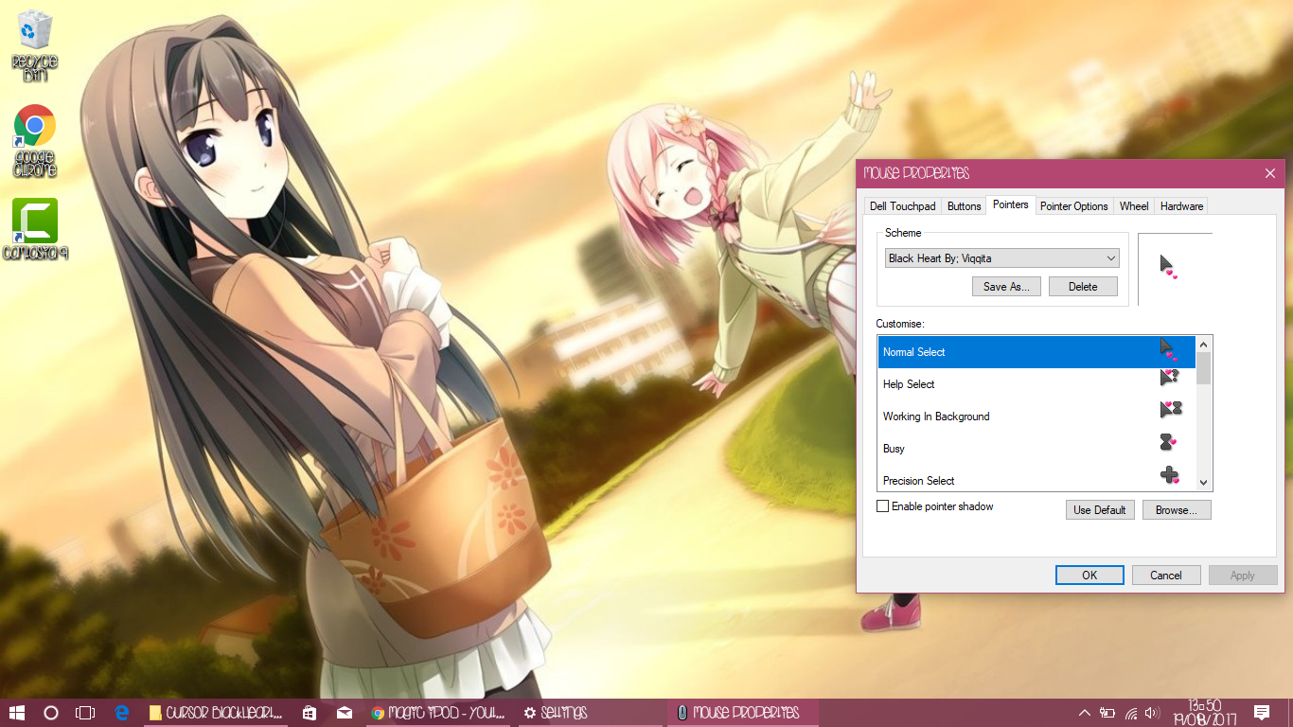1293x727 pixels.
Task: Open the battery status tray icon
Action: [x=1107, y=713]
